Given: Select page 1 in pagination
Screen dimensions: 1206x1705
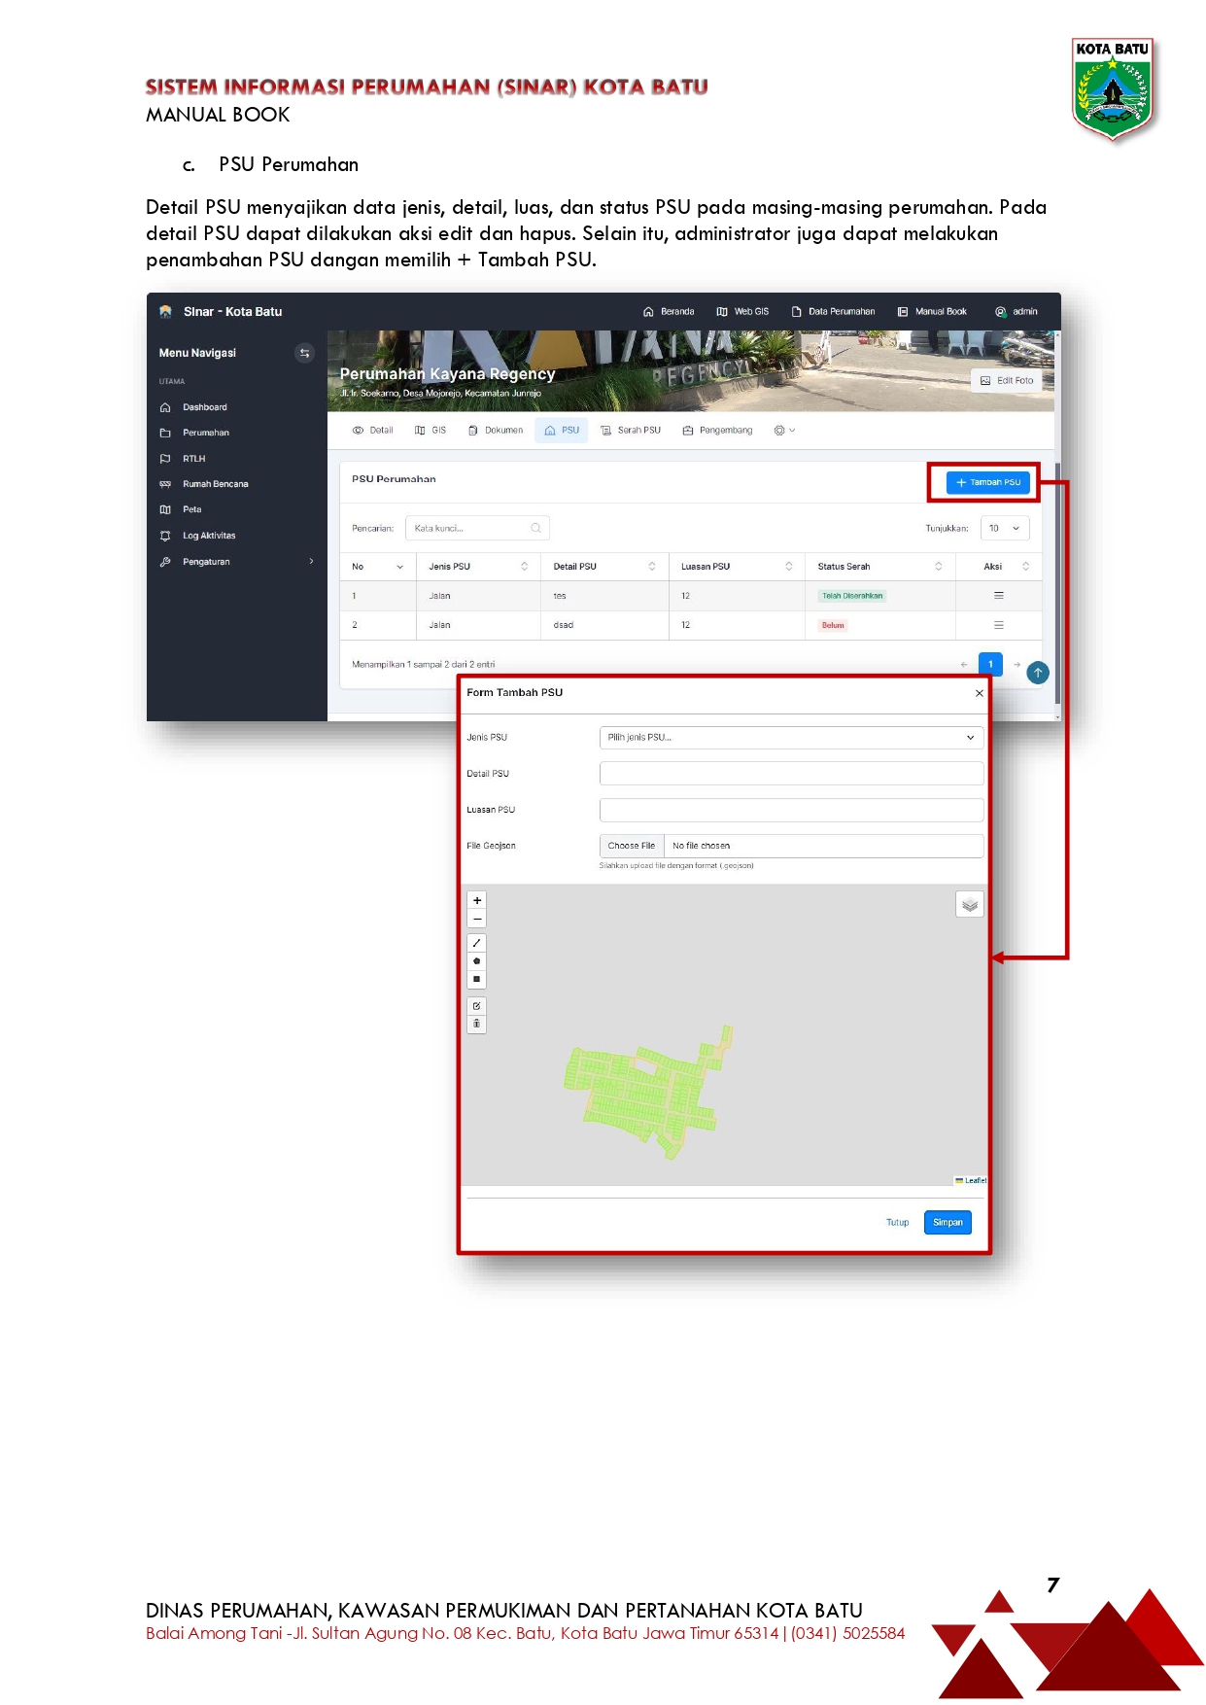Looking at the screenshot, I should coord(990,664).
